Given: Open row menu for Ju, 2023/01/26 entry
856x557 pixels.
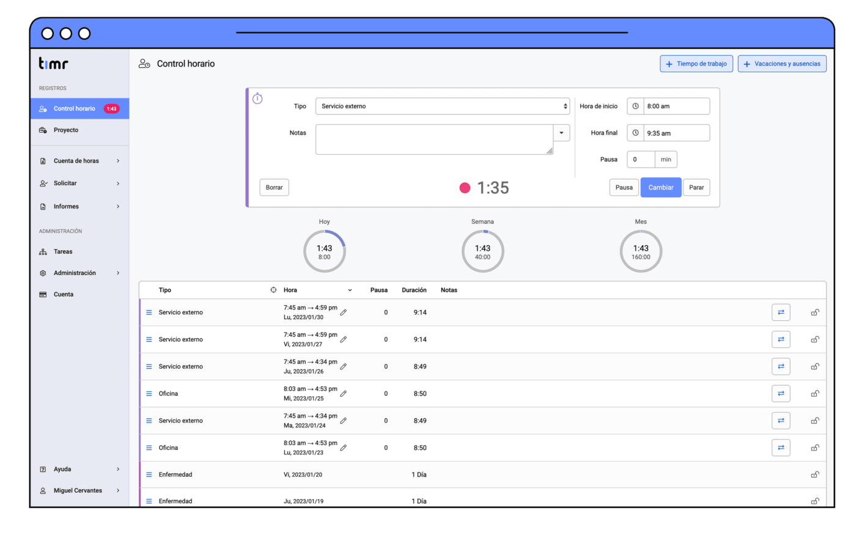Looking at the screenshot, I should click(x=149, y=367).
